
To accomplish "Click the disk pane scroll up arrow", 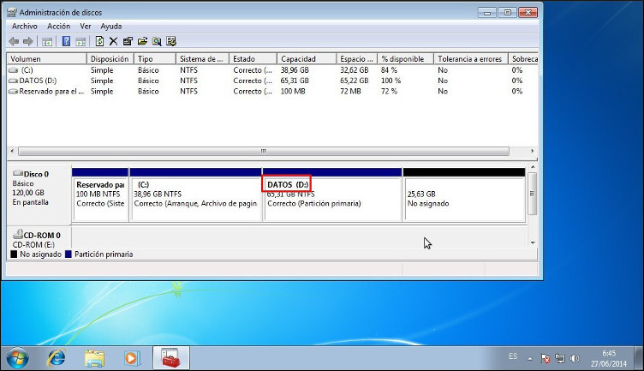I will (533, 167).
